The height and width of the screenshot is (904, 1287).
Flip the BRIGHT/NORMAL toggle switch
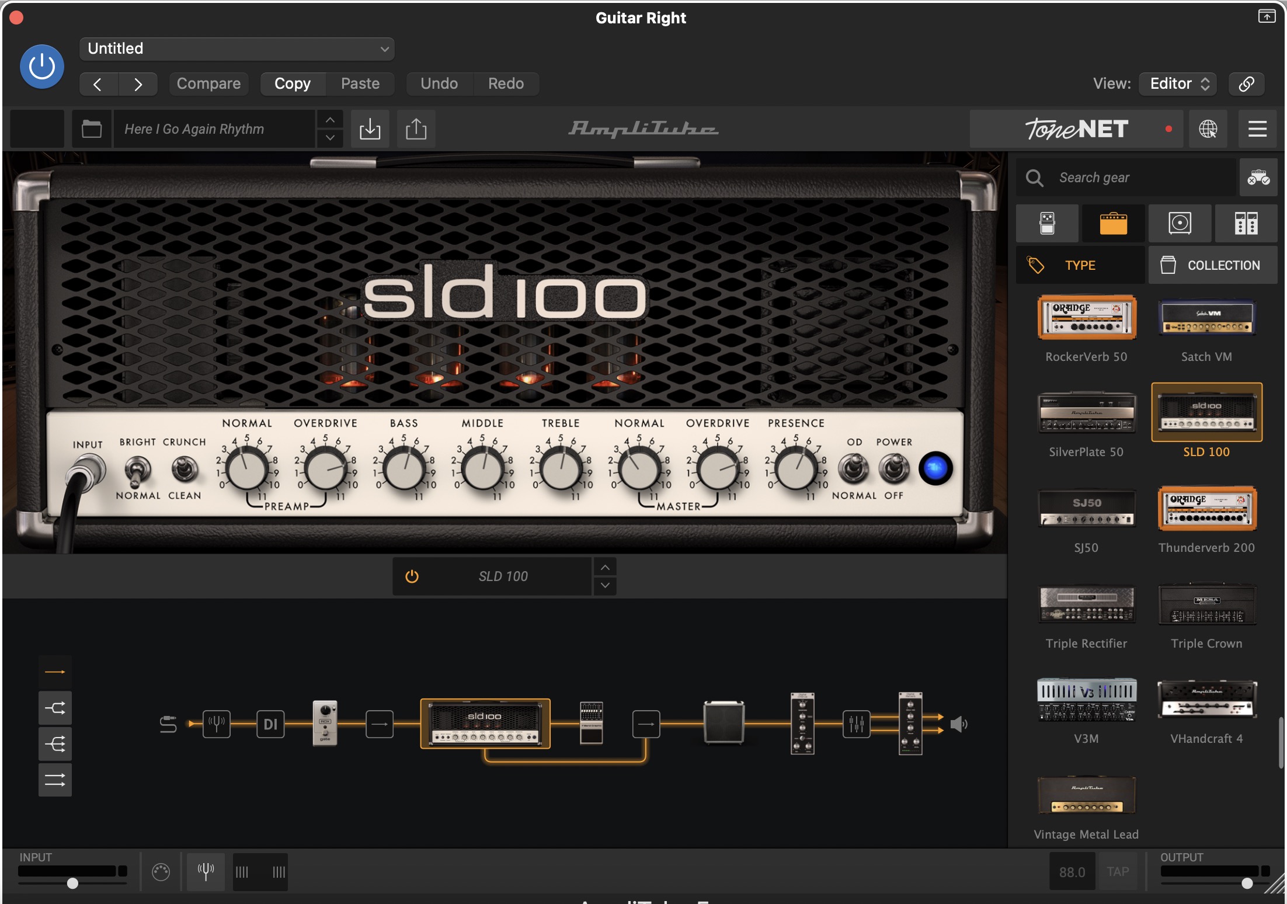(137, 471)
